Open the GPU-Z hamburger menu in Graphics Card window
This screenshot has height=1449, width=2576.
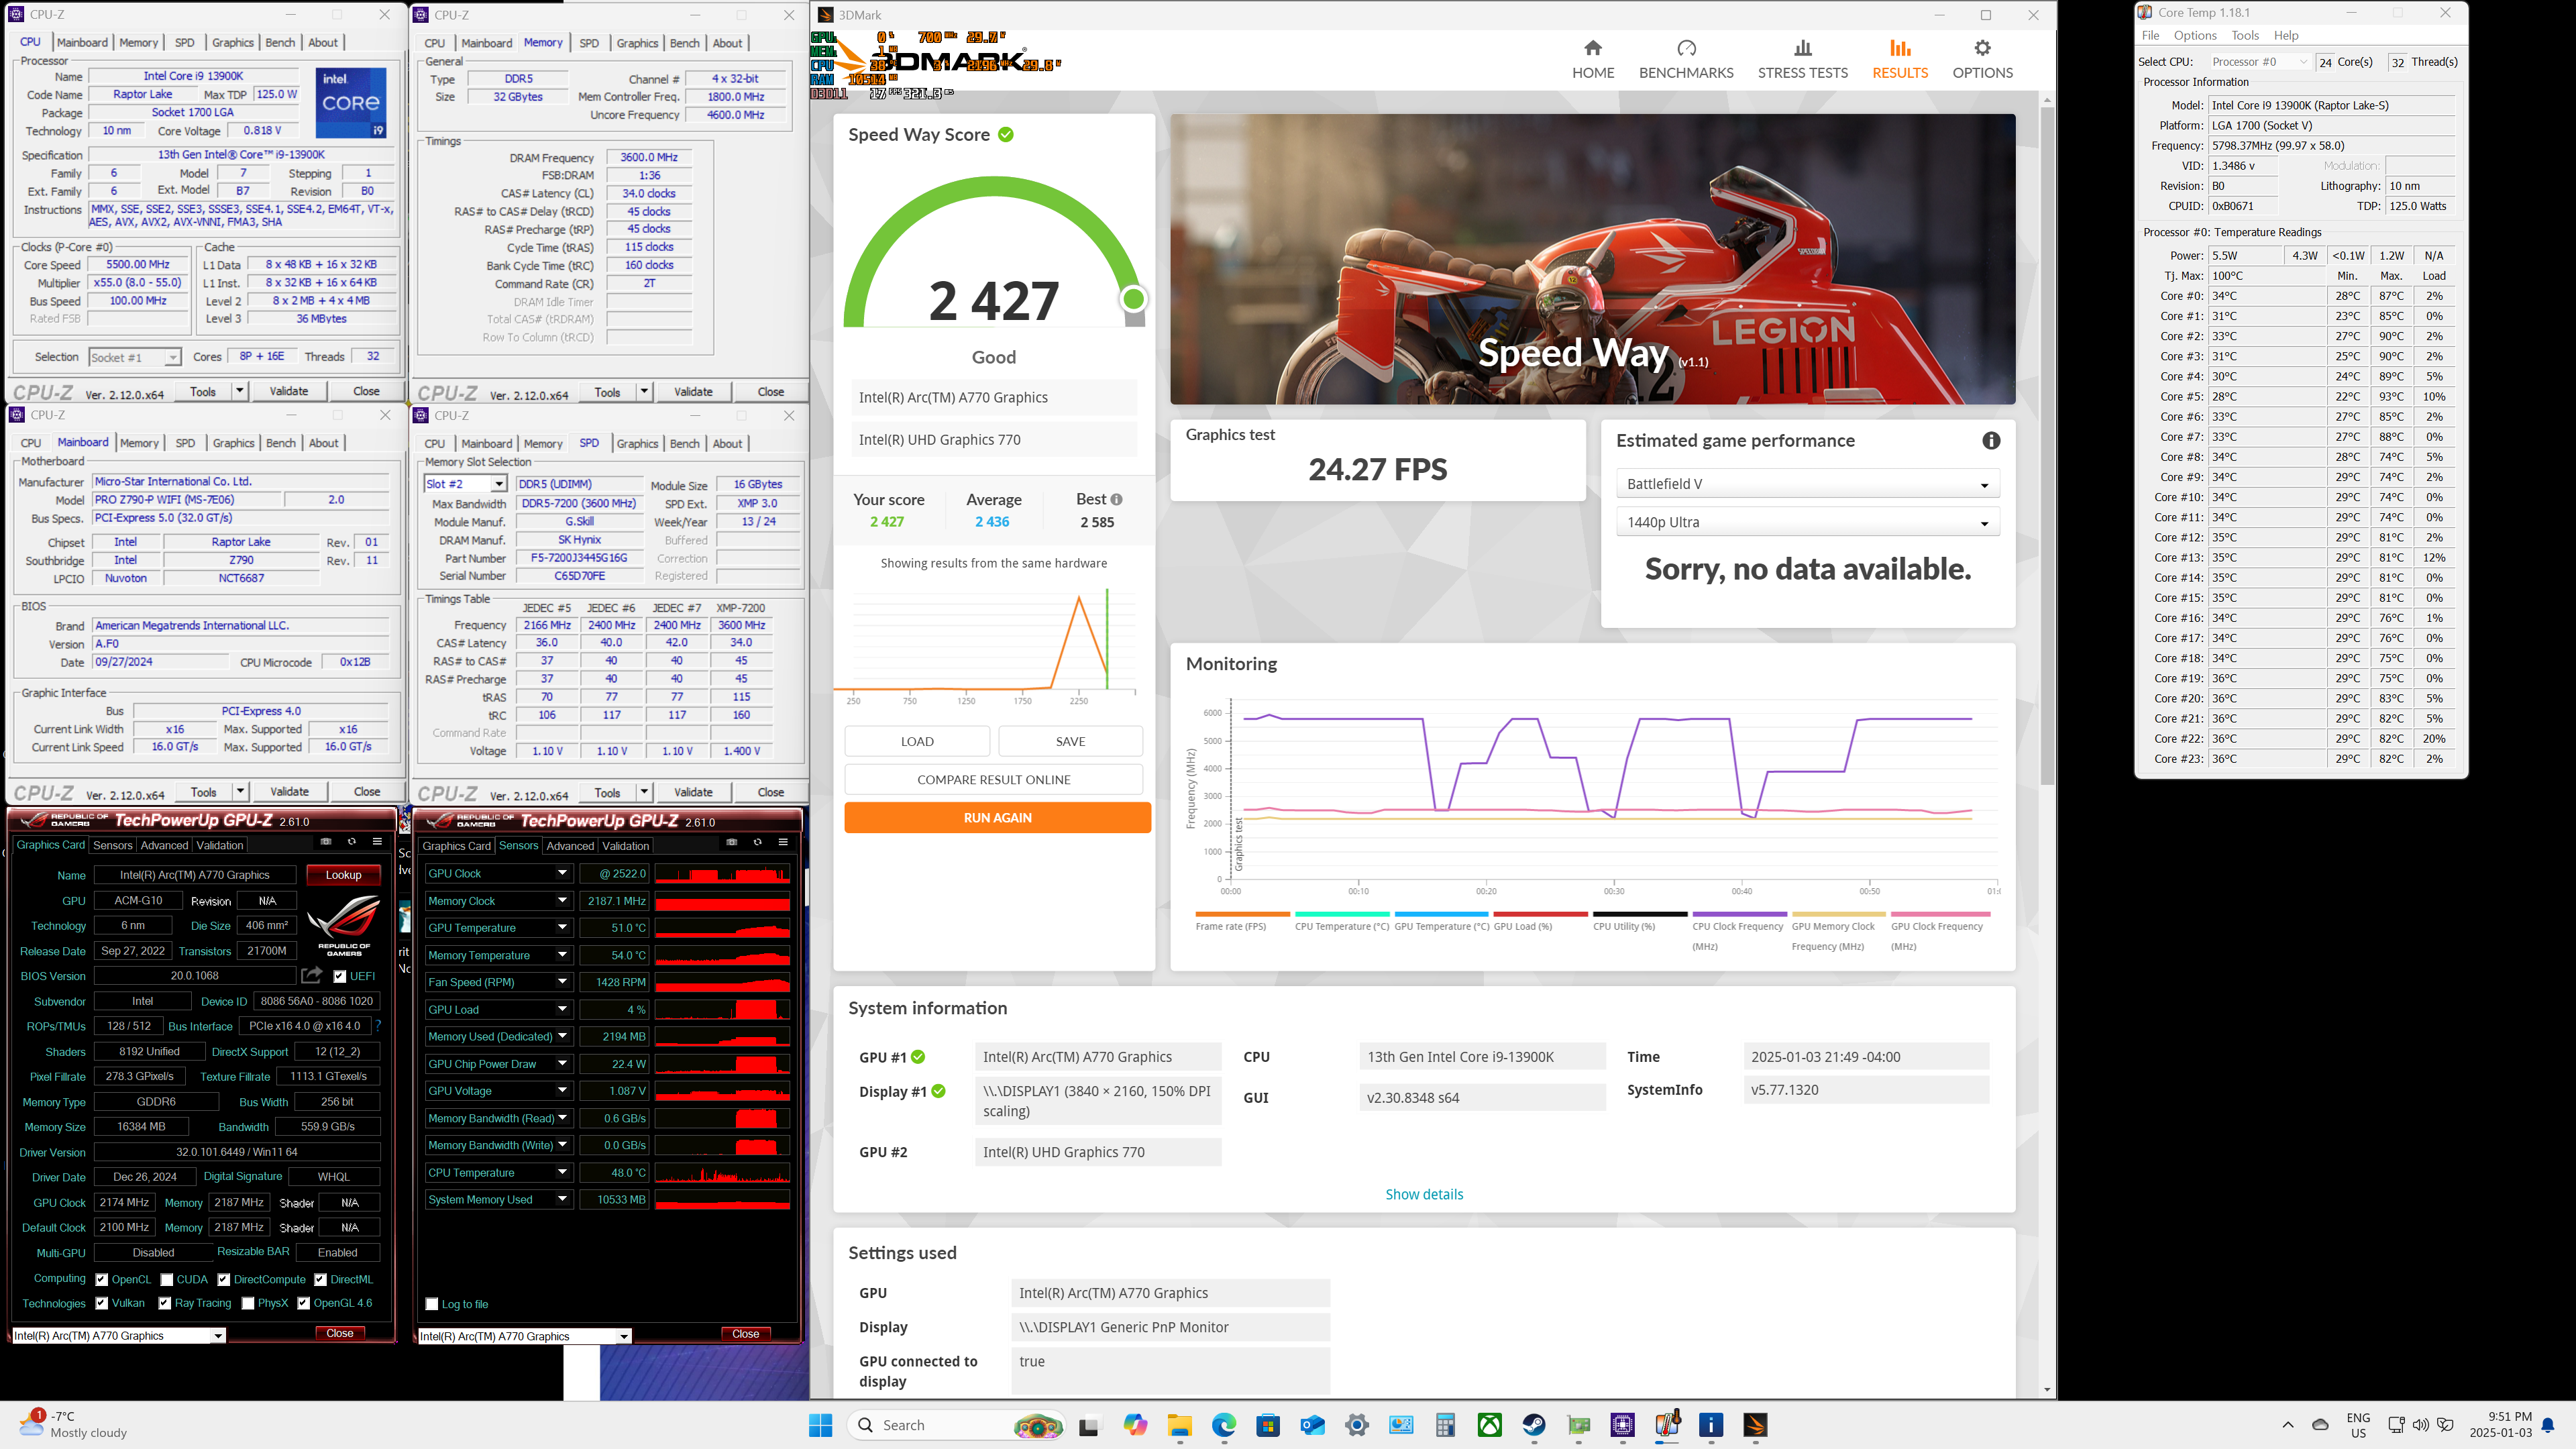coord(377,841)
